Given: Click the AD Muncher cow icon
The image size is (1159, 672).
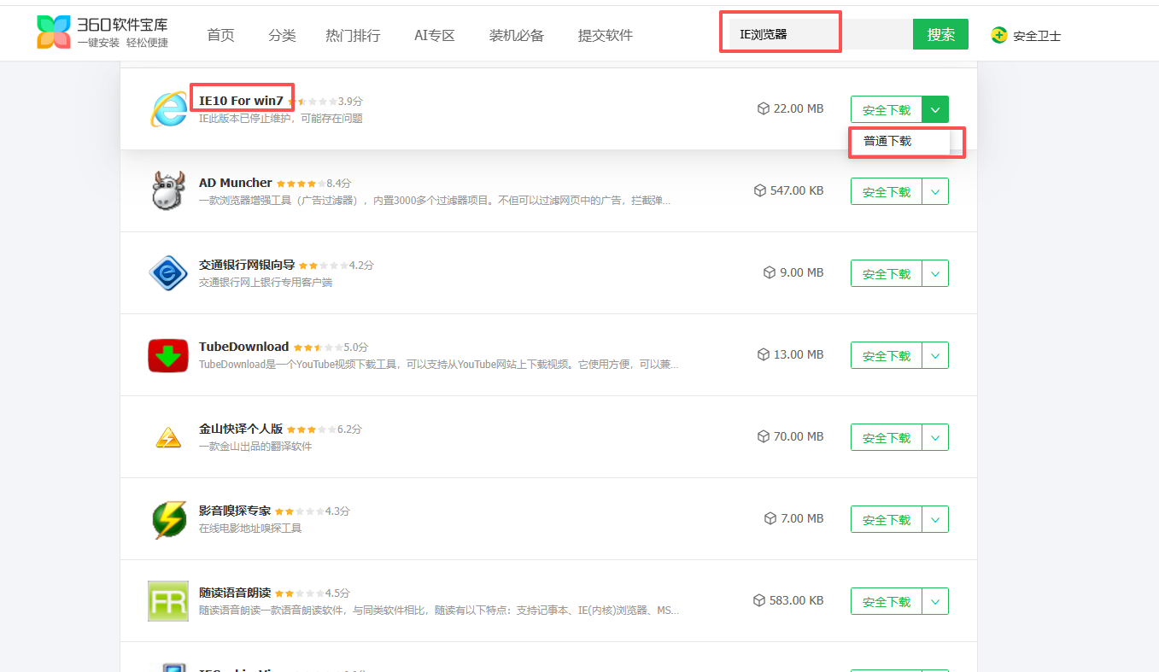Looking at the screenshot, I should pos(168,190).
